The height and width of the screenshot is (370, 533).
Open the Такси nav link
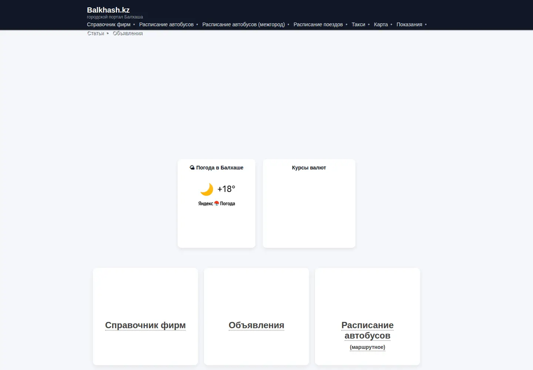(x=358, y=24)
